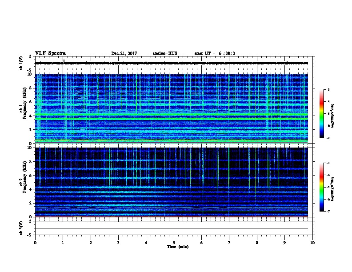Click the "ch.1(V)" waveform axis label
Screen dimensions: 352x272
(x=21, y=63)
